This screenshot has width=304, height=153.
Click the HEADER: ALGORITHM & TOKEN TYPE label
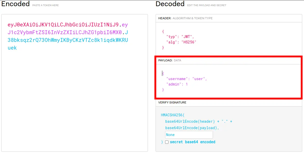pyautogui.click(x=185, y=18)
